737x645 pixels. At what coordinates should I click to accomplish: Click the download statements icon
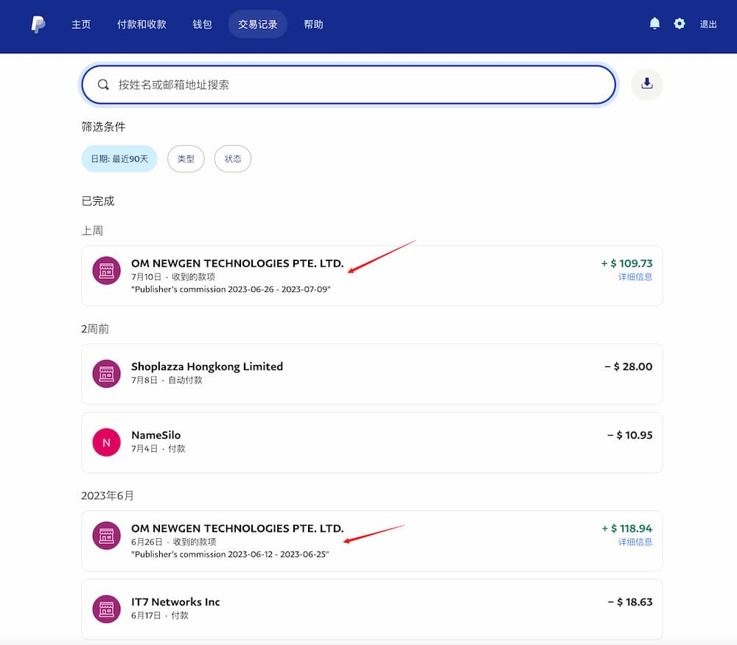click(x=647, y=84)
